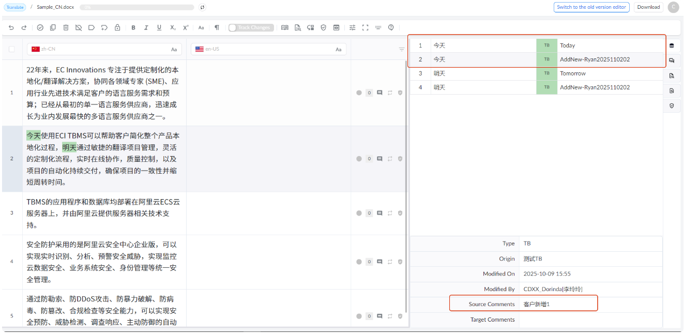684x333 pixels.
Task: Enter full screen mode via toolbar icon
Action: (366, 27)
